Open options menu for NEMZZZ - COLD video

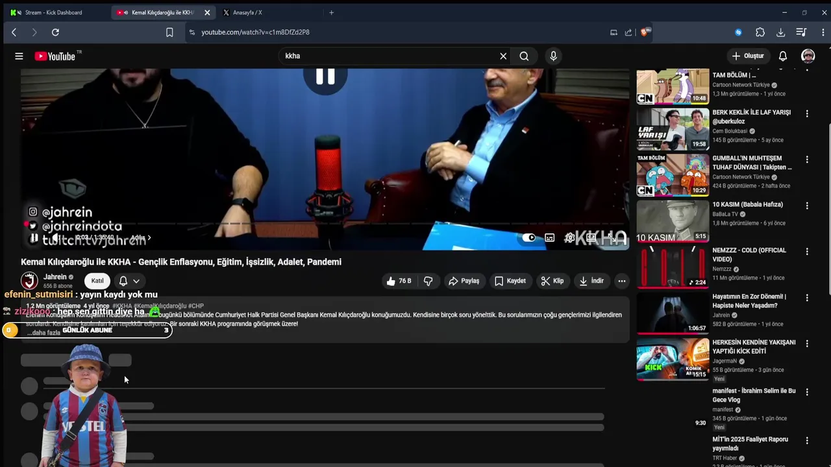click(x=807, y=252)
